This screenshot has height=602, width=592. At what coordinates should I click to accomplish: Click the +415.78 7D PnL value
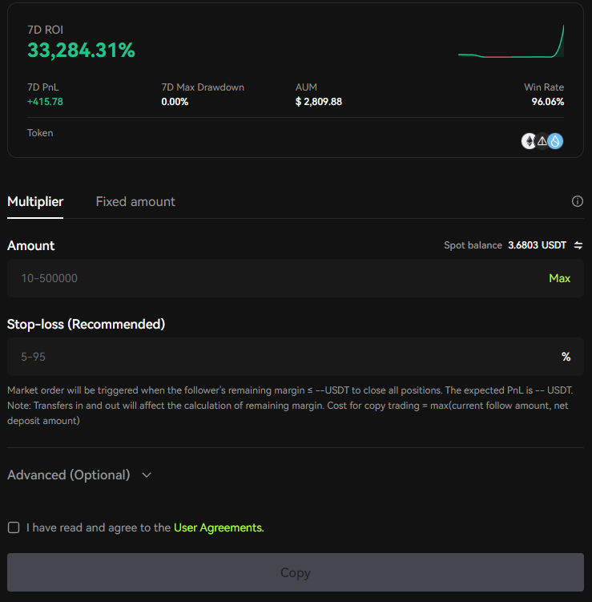pos(45,102)
